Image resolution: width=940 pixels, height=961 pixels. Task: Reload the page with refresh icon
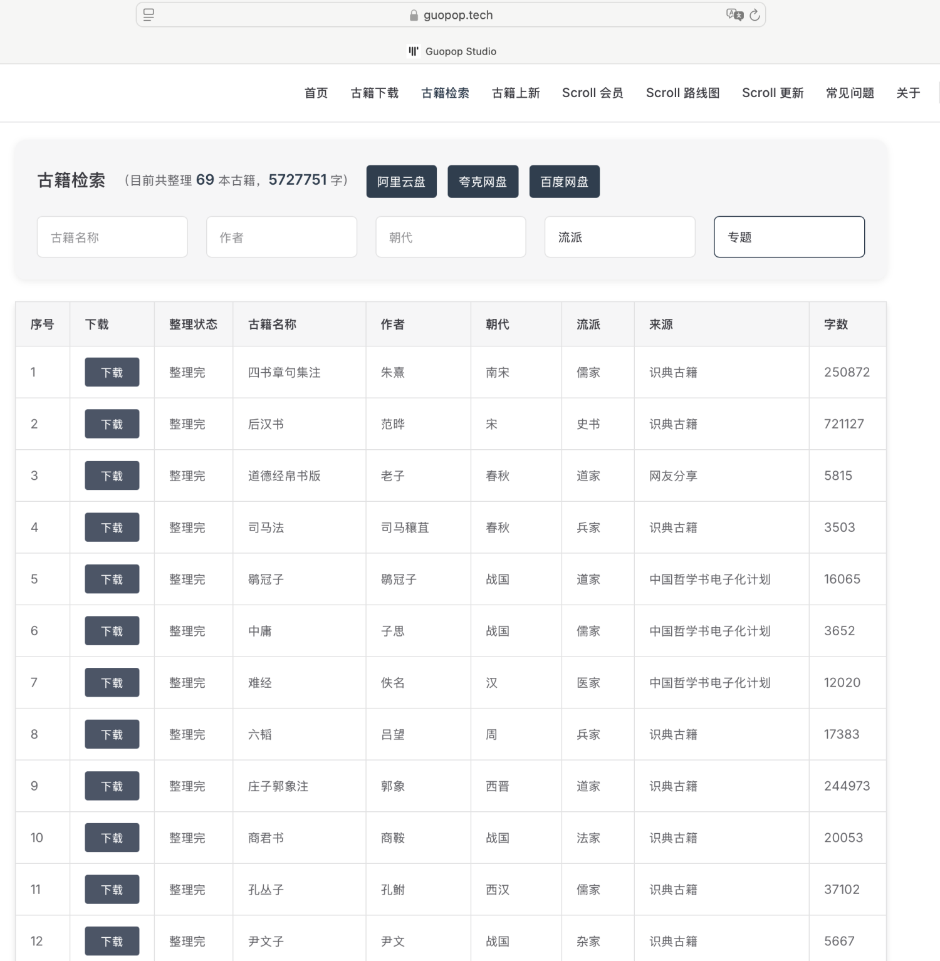pyautogui.click(x=755, y=15)
